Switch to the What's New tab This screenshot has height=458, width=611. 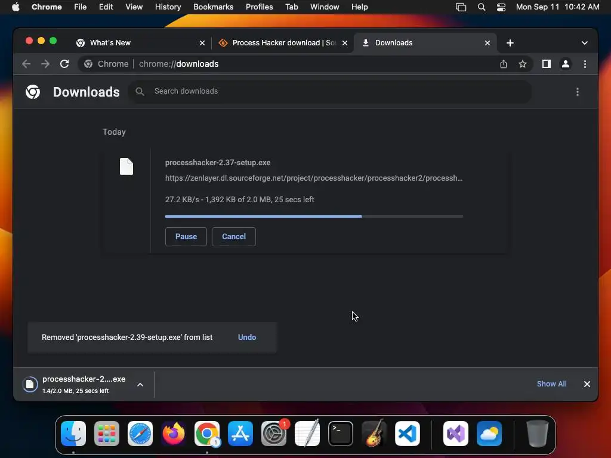pyautogui.click(x=140, y=43)
